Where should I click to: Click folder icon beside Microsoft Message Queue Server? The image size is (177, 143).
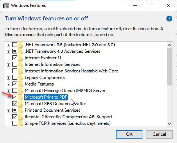[20, 91]
